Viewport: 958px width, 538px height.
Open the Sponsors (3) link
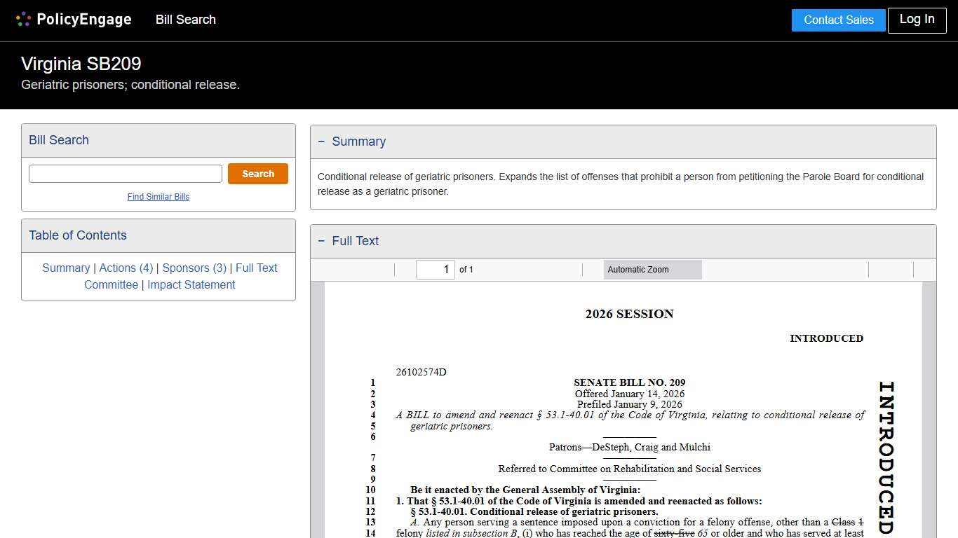tap(194, 268)
